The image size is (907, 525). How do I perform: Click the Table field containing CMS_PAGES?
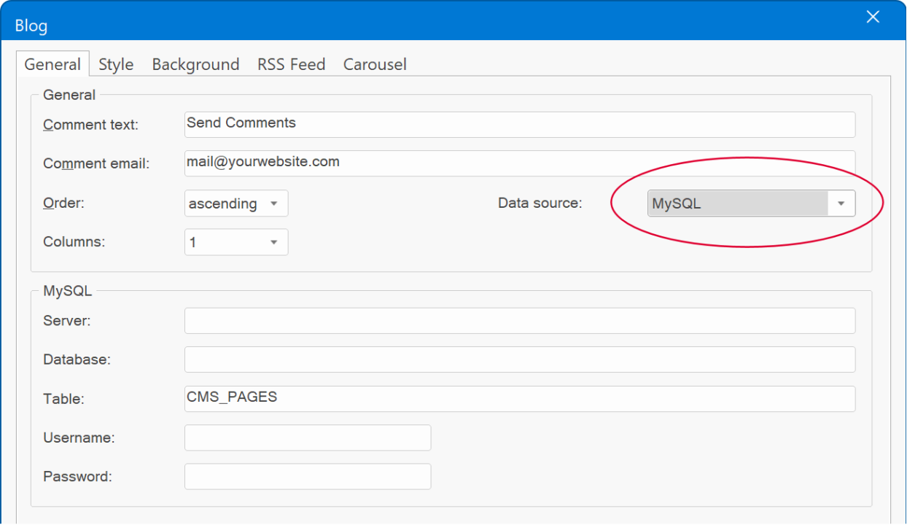pos(519,399)
